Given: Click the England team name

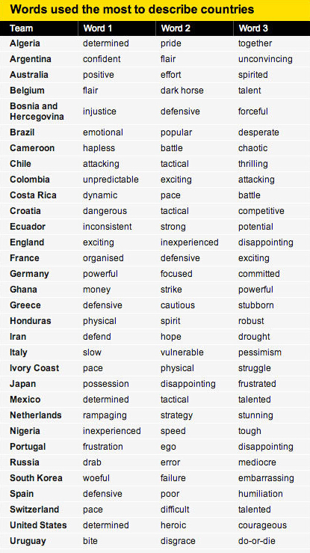Looking at the screenshot, I should click(x=27, y=242).
